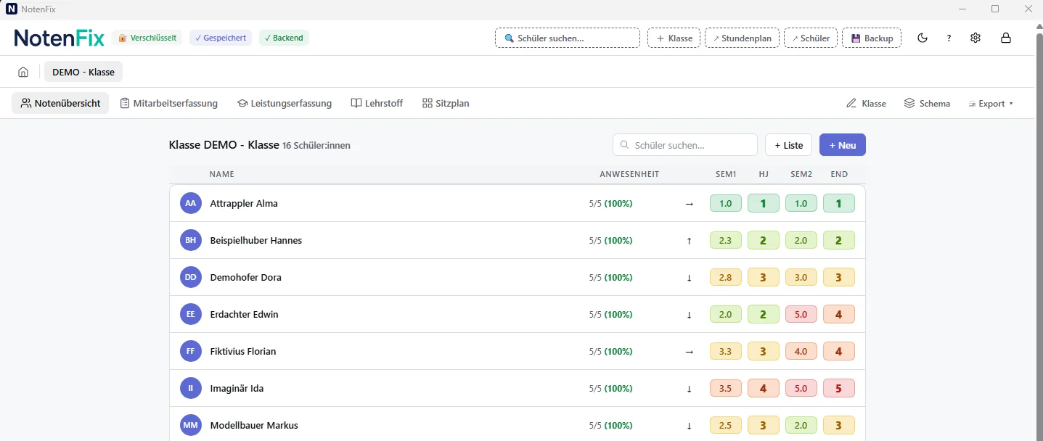This screenshot has height=441, width=1043.
Task: Open the Stundenplan button
Action: click(x=743, y=38)
